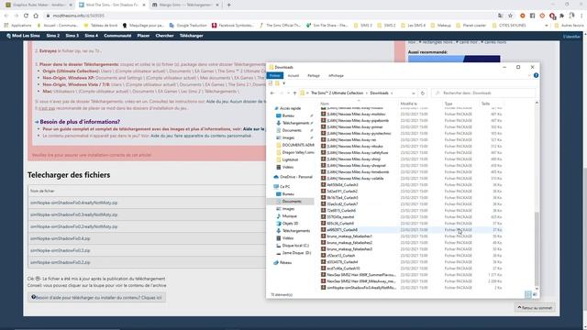Download simNopke-simShadowFix0.3.zip
This screenshot has height=330, width=587.
[60, 250]
